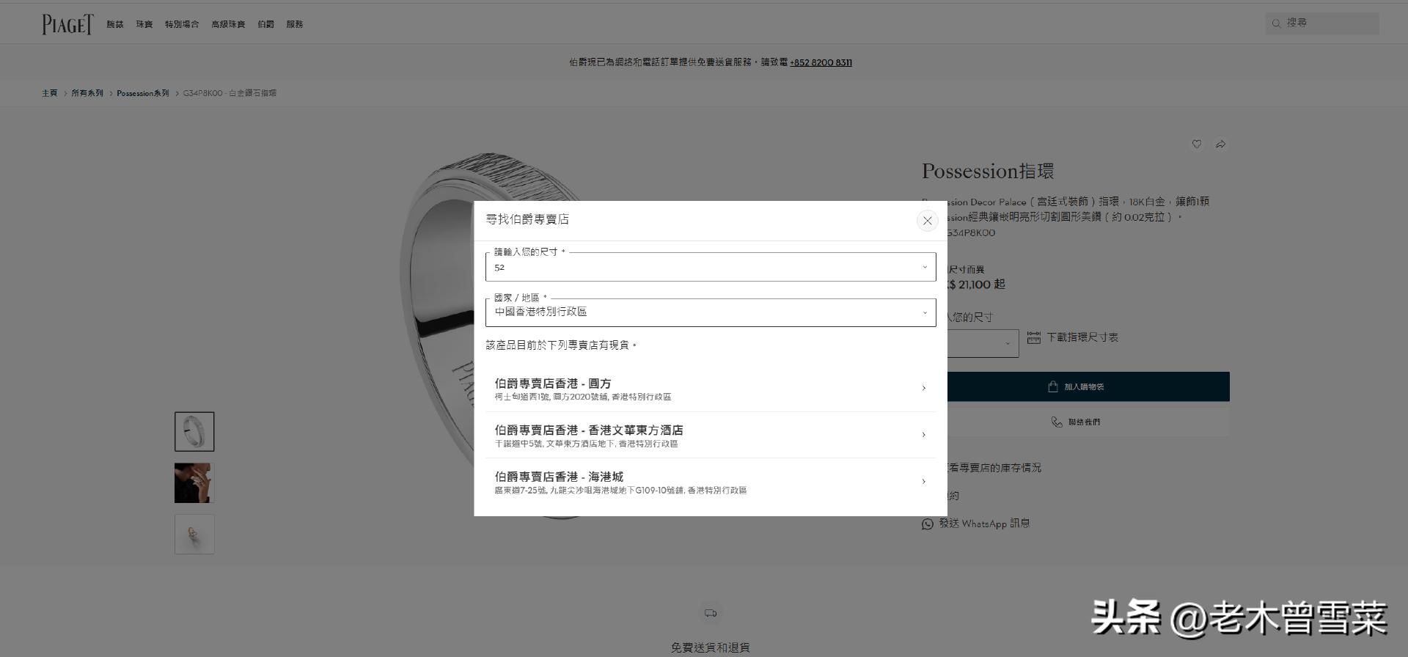1408x657 pixels.
Task: Select the 香港文華東方酒店 boutique row
Action: [x=711, y=435]
